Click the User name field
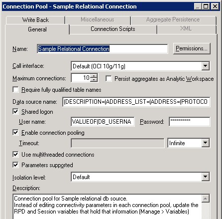Image resolution: width=222 pixels, height=219 pixels. (x=103, y=122)
